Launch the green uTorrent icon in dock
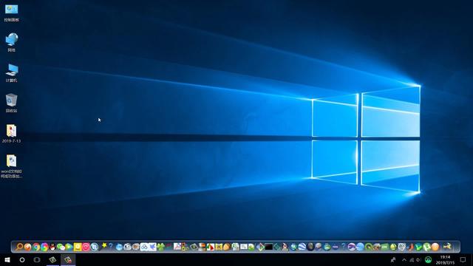Image resolution: width=473 pixels, height=266 pixels. click(426, 247)
